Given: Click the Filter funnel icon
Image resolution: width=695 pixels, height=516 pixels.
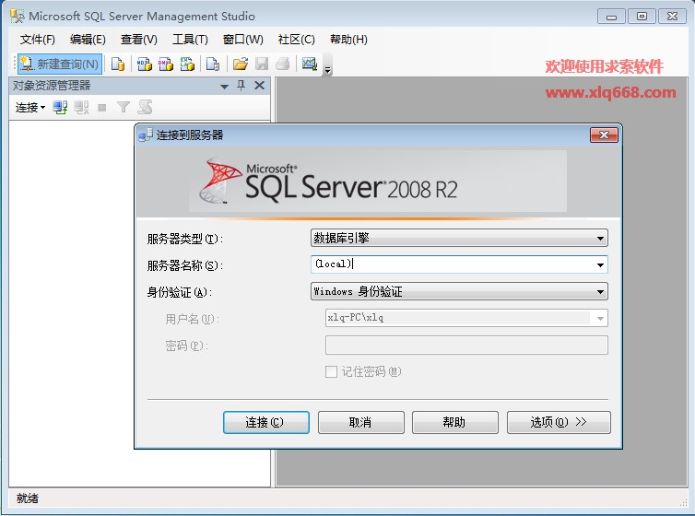Looking at the screenshot, I should point(124,107).
